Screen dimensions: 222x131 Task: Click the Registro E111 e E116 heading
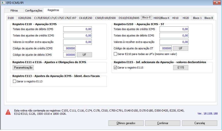click(49, 62)
